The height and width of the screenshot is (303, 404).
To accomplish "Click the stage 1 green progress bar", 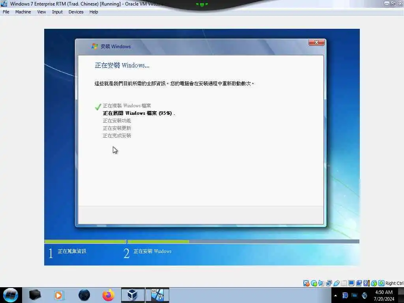I will pyautogui.click(x=85, y=241).
